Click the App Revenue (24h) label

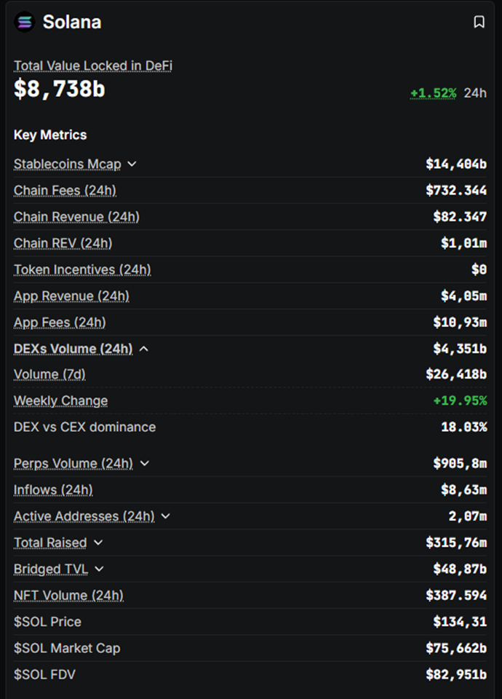click(71, 296)
